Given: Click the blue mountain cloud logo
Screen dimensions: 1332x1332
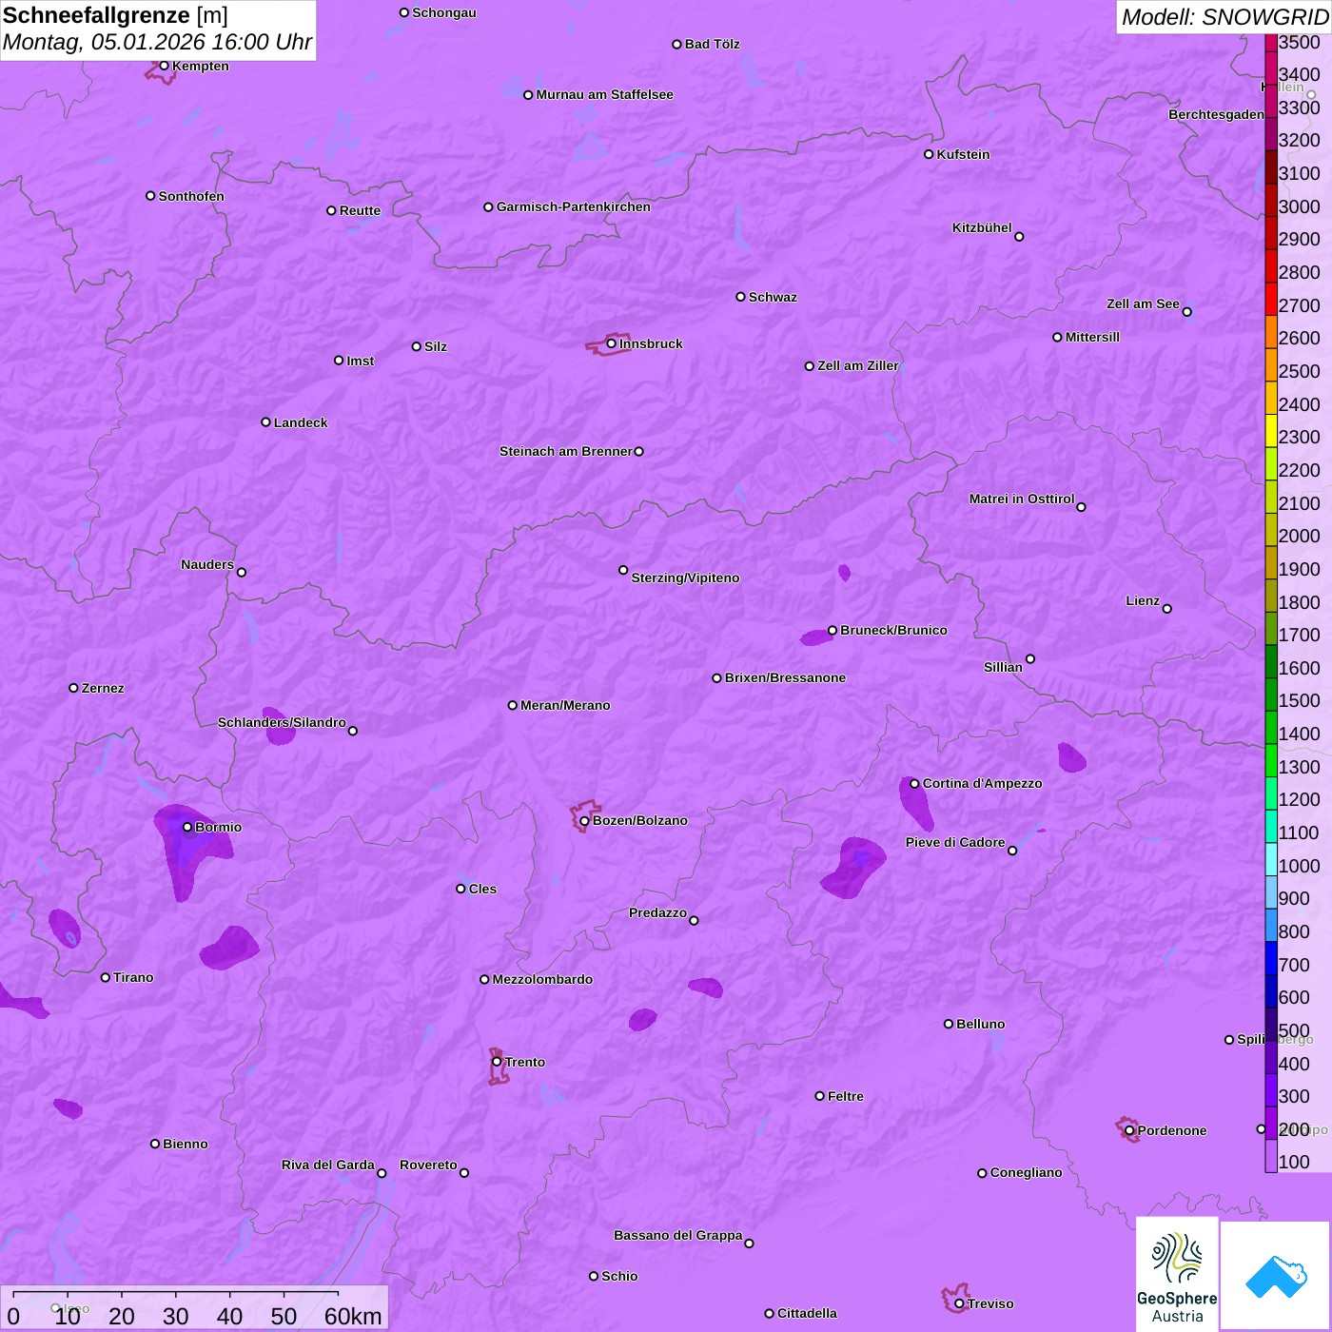Looking at the screenshot, I should (x=1275, y=1276).
